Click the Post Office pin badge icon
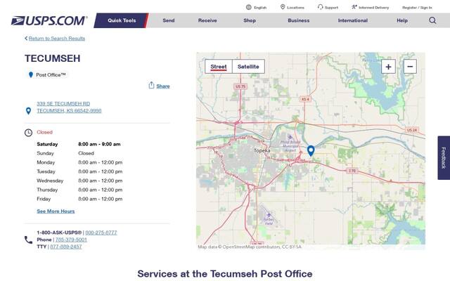The width and height of the screenshot is (450, 281). coord(31,75)
